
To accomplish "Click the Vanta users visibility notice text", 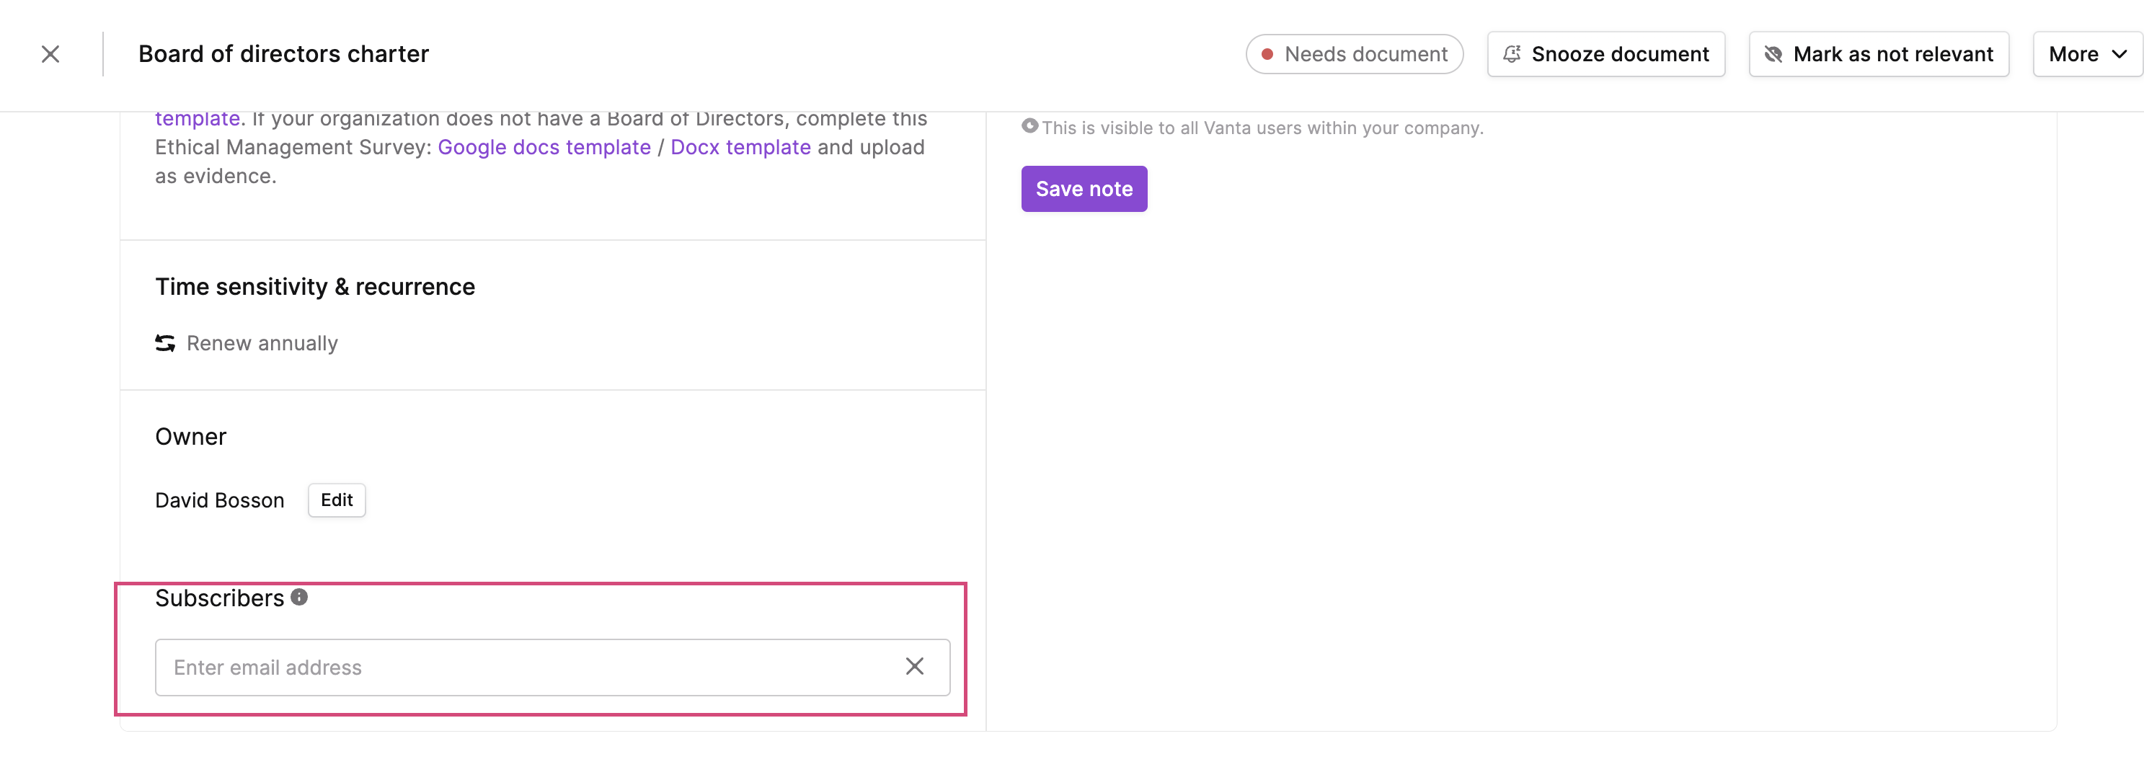I will 1262,128.
